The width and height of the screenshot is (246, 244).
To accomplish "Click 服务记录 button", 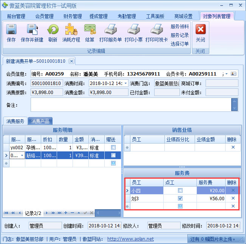I will 179,35.
